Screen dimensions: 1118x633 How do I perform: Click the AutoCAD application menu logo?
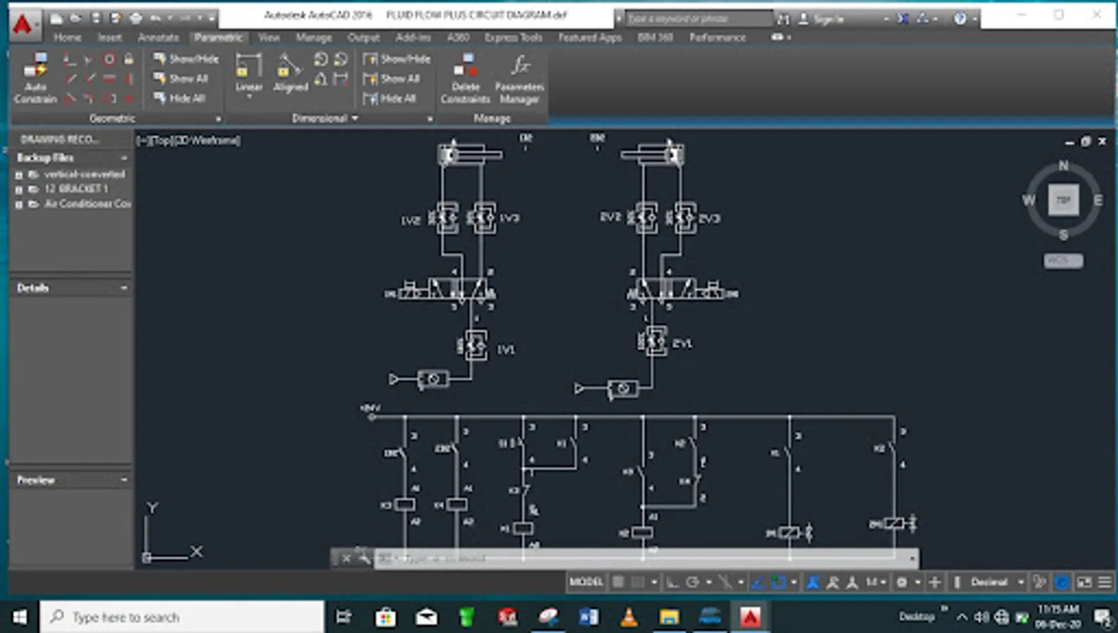tap(23, 24)
